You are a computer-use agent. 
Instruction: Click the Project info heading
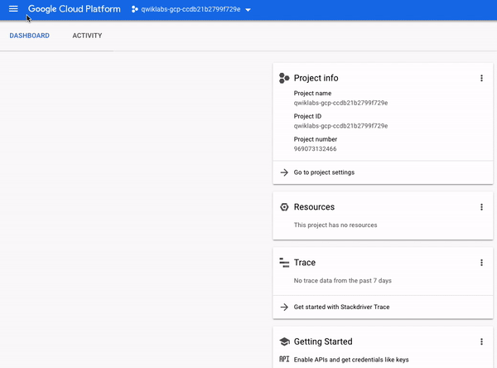tap(316, 78)
